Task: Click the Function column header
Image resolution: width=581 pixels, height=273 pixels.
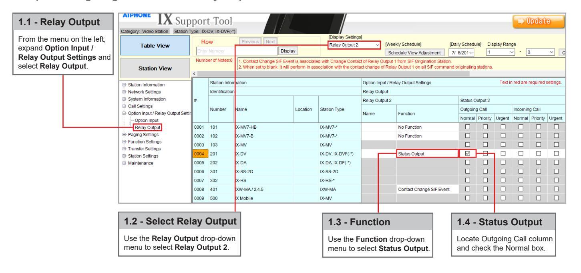Action: (427, 113)
